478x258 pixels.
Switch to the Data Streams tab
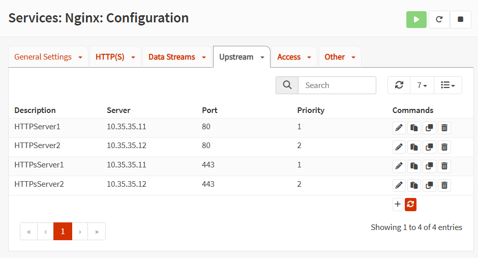click(172, 57)
